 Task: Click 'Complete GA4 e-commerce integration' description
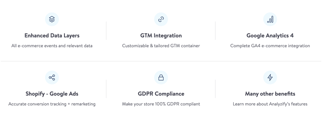(x=270, y=46)
